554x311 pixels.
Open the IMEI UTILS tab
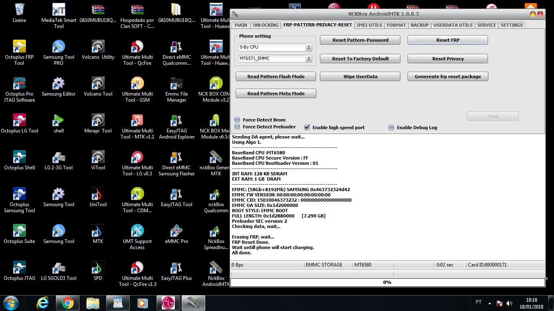pos(369,25)
